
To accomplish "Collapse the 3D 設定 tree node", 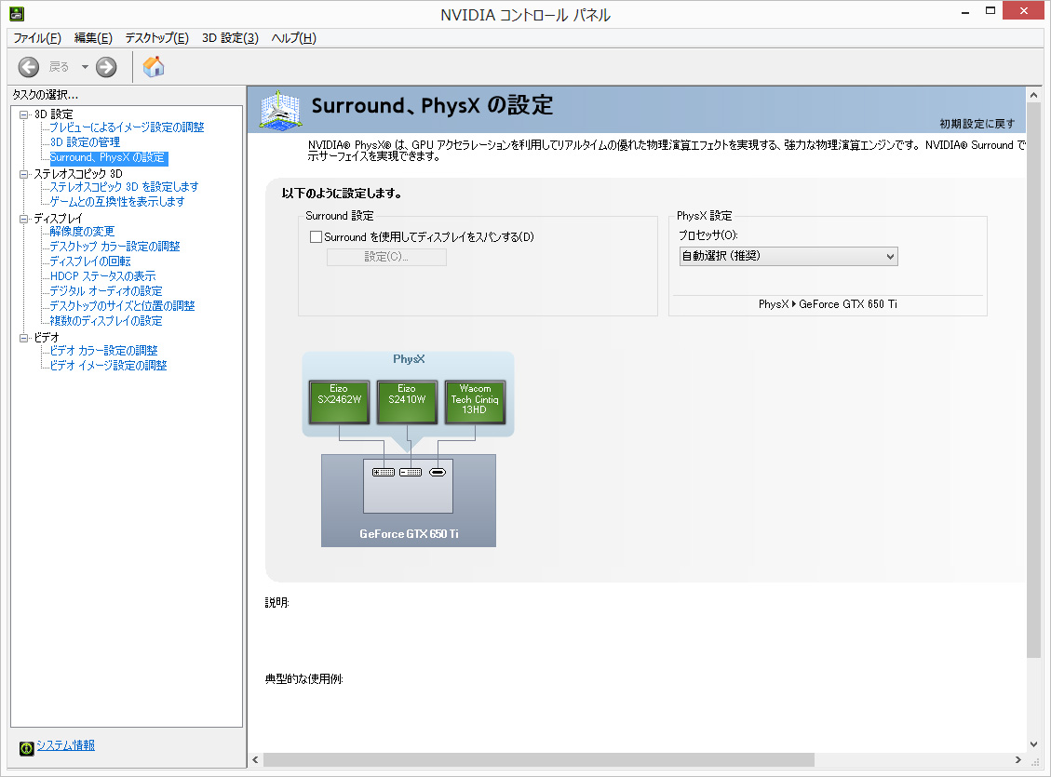I will 24,114.
